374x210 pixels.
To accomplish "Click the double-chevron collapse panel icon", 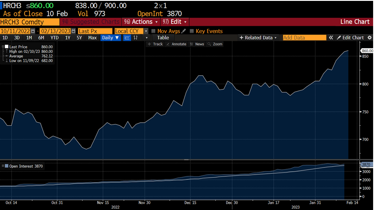I will tap(330, 38).
